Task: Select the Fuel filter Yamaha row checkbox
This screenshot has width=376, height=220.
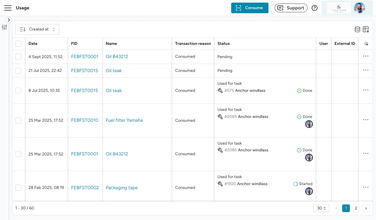Action: pos(18,120)
